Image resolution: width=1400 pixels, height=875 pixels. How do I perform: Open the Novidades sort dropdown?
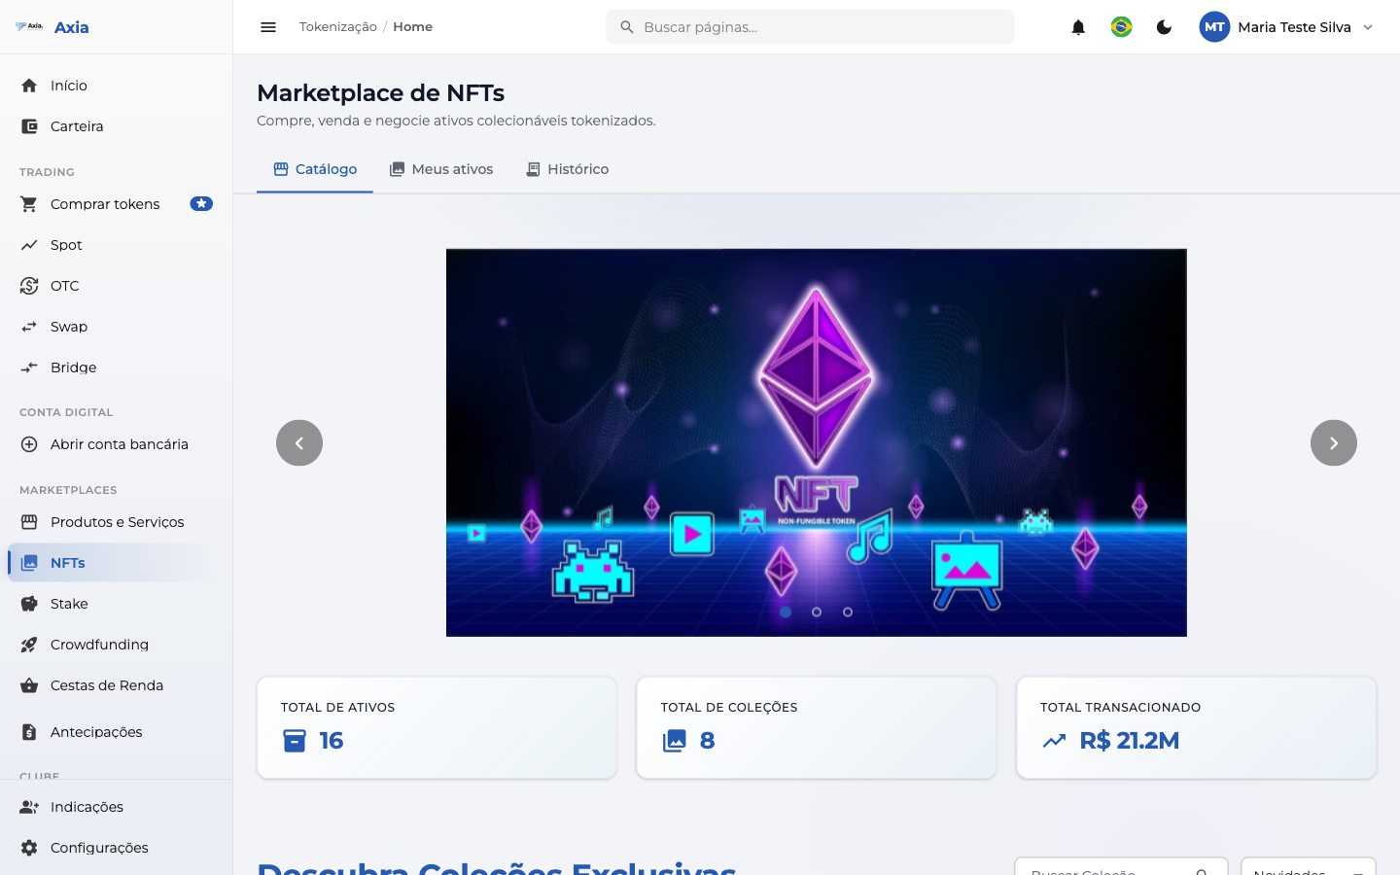coord(1308,868)
